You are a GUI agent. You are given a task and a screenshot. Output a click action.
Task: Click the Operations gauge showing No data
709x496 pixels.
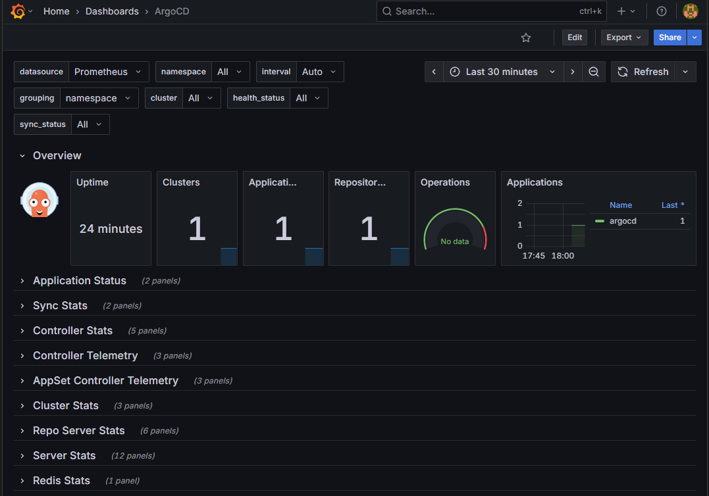(x=455, y=230)
